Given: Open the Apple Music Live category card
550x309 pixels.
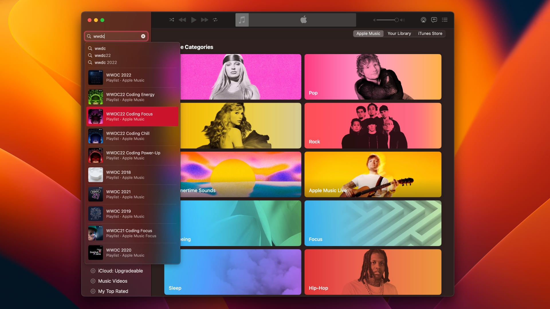Looking at the screenshot, I should click(373, 174).
